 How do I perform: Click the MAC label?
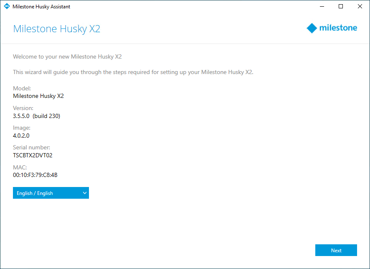click(20, 167)
